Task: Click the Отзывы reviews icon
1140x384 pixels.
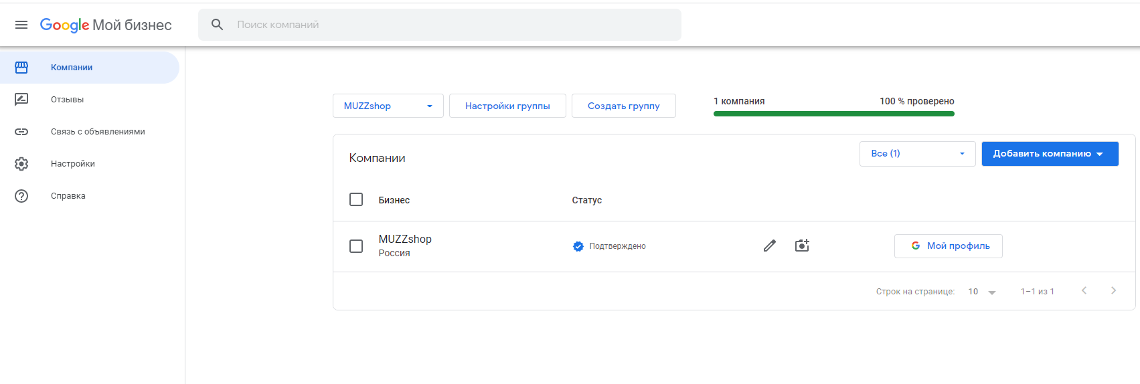Action: (21, 100)
